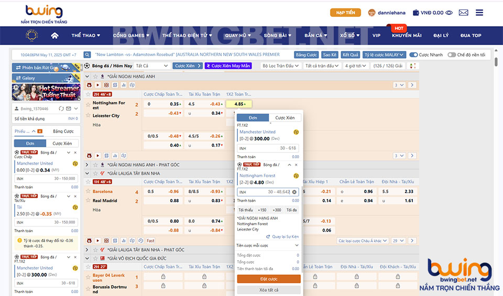Click the home icon in navigation bar
This screenshot has width=503, height=296.
(x=54, y=36)
